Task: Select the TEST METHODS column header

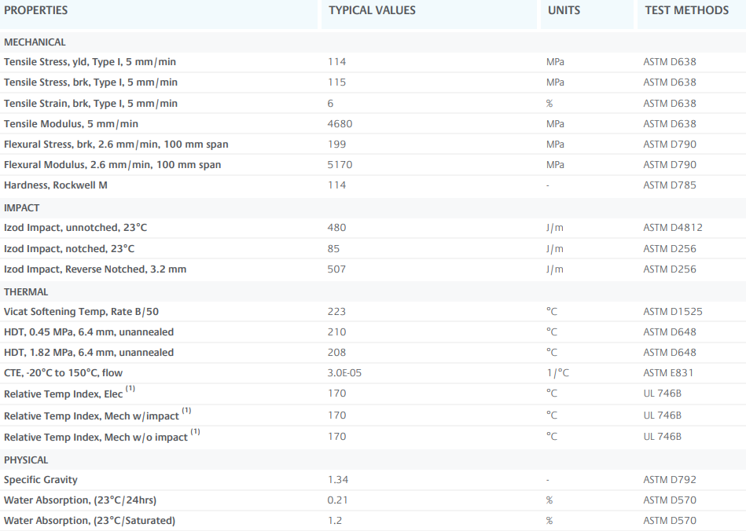Action: [686, 10]
